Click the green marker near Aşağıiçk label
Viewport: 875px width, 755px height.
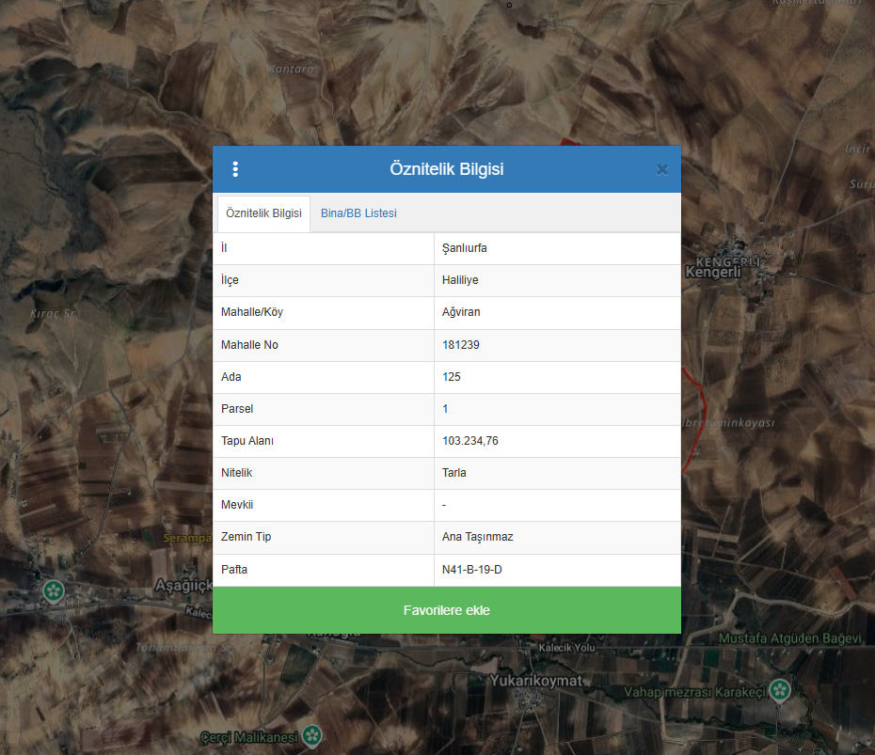[55, 590]
